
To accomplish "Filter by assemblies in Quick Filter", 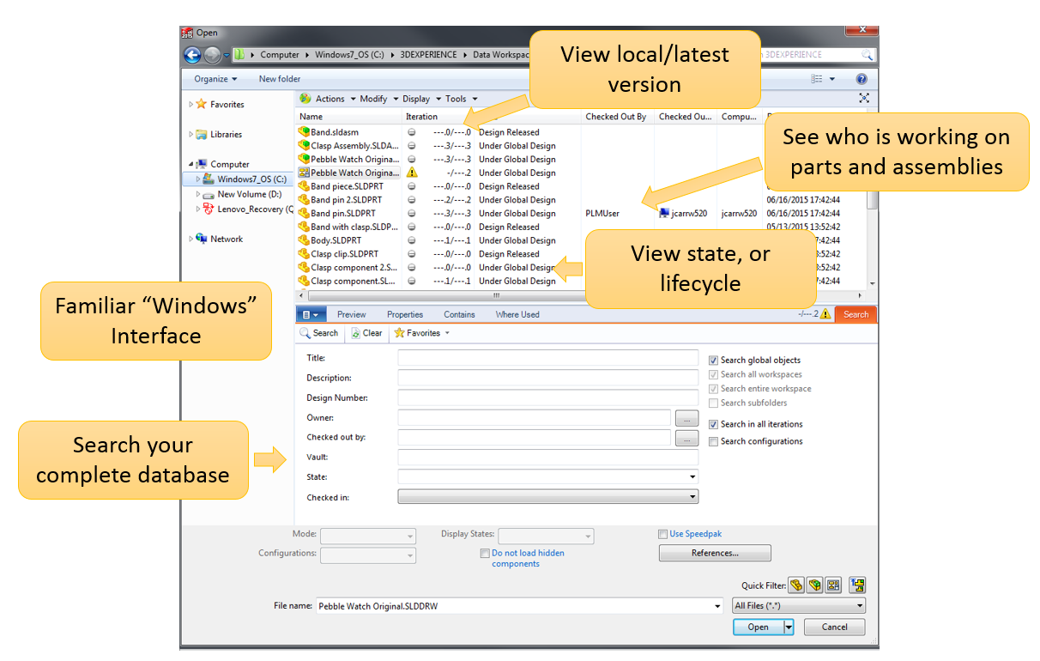I will coord(814,585).
